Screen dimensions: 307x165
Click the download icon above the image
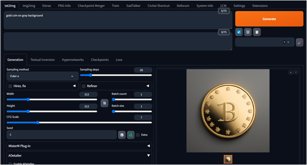(x=291, y=72)
